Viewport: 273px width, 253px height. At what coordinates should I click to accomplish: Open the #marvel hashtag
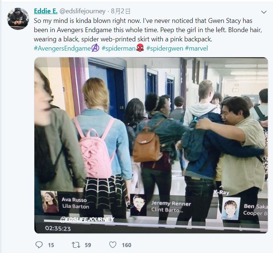(x=197, y=48)
